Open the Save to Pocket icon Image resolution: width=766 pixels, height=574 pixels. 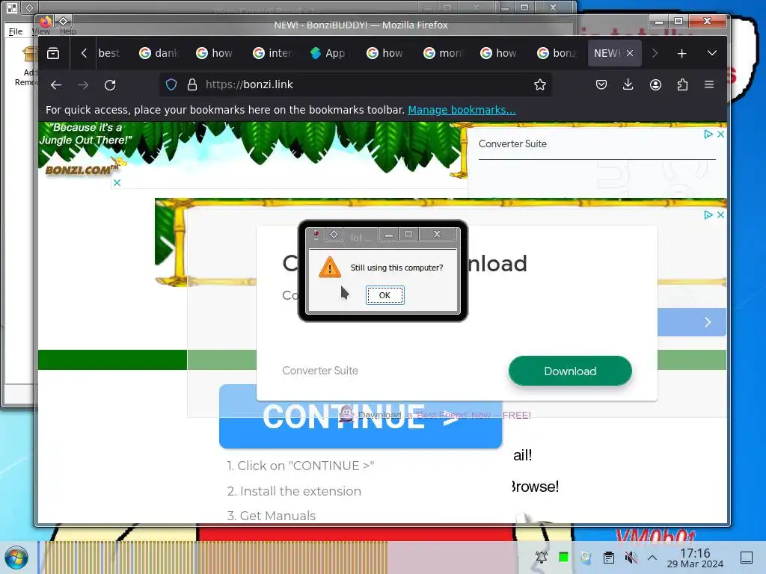pyautogui.click(x=601, y=84)
